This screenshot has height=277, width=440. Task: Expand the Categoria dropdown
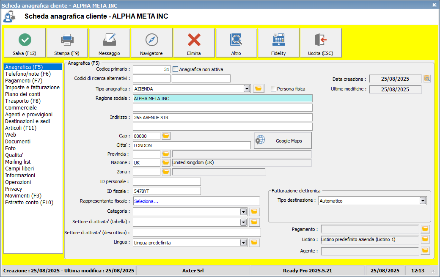click(x=243, y=212)
